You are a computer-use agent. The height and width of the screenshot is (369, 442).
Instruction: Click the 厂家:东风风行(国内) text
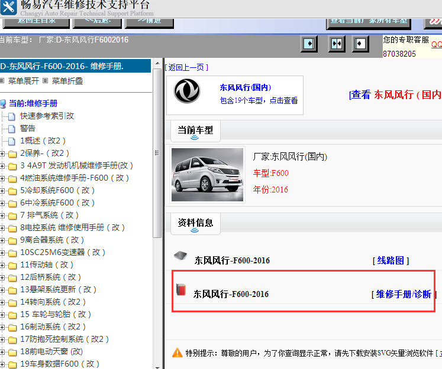[290, 156]
